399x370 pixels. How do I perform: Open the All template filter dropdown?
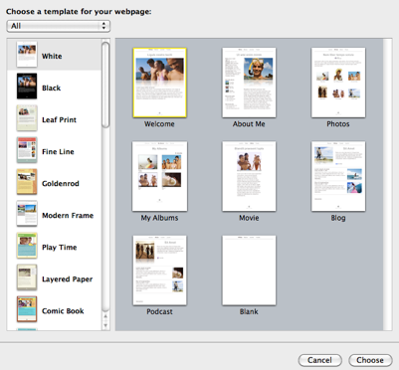pyautogui.click(x=59, y=26)
